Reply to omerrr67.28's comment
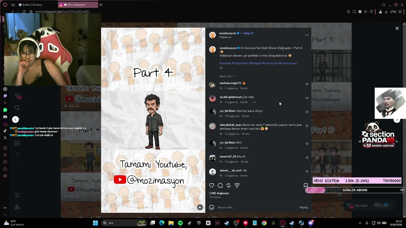 (244, 162)
